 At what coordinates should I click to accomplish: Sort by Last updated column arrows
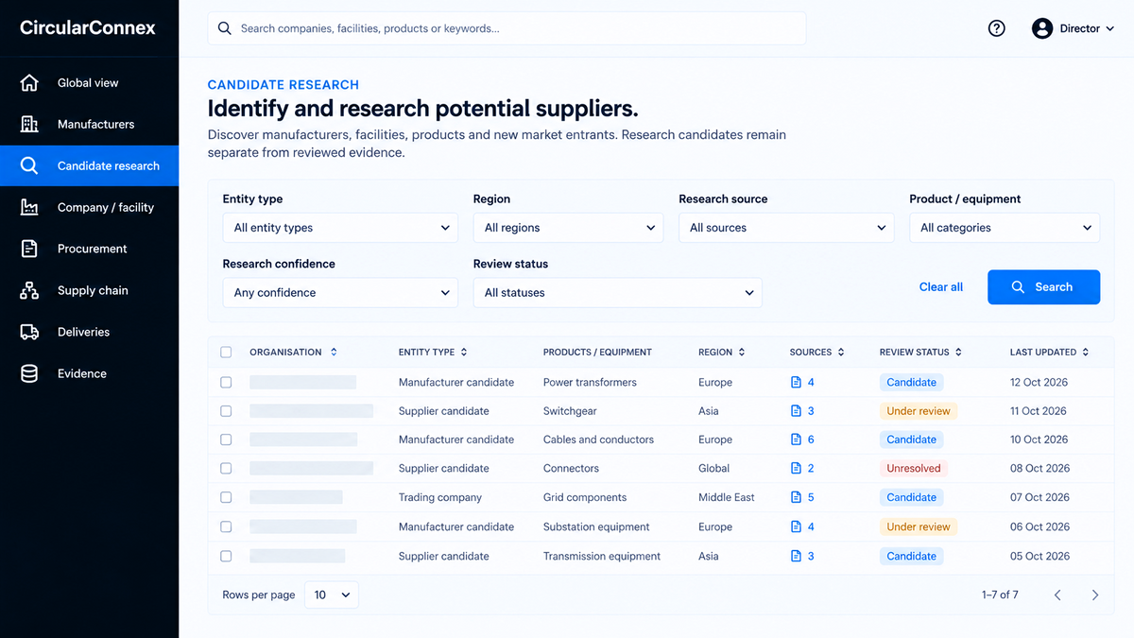point(1086,353)
